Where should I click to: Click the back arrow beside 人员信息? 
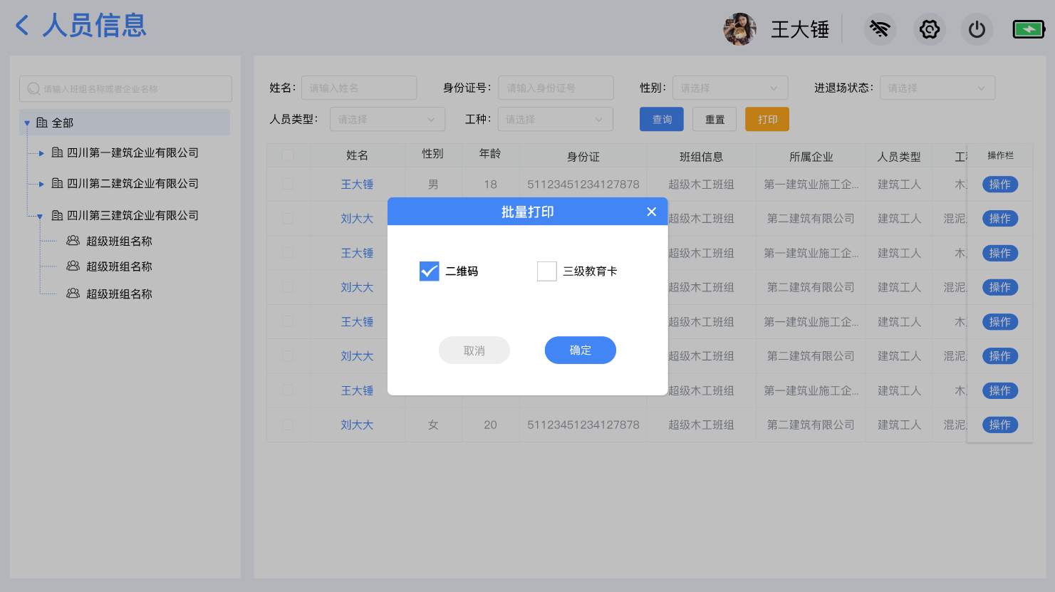(22, 26)
